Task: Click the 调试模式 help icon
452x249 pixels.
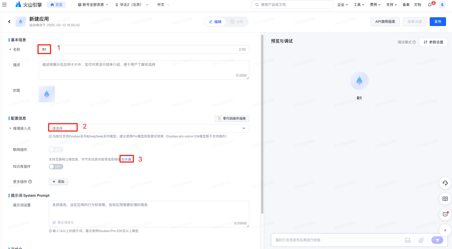Action: 414,42
